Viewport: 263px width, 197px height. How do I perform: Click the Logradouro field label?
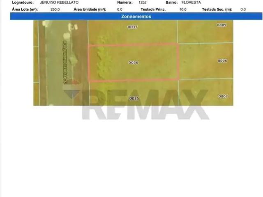23,2
